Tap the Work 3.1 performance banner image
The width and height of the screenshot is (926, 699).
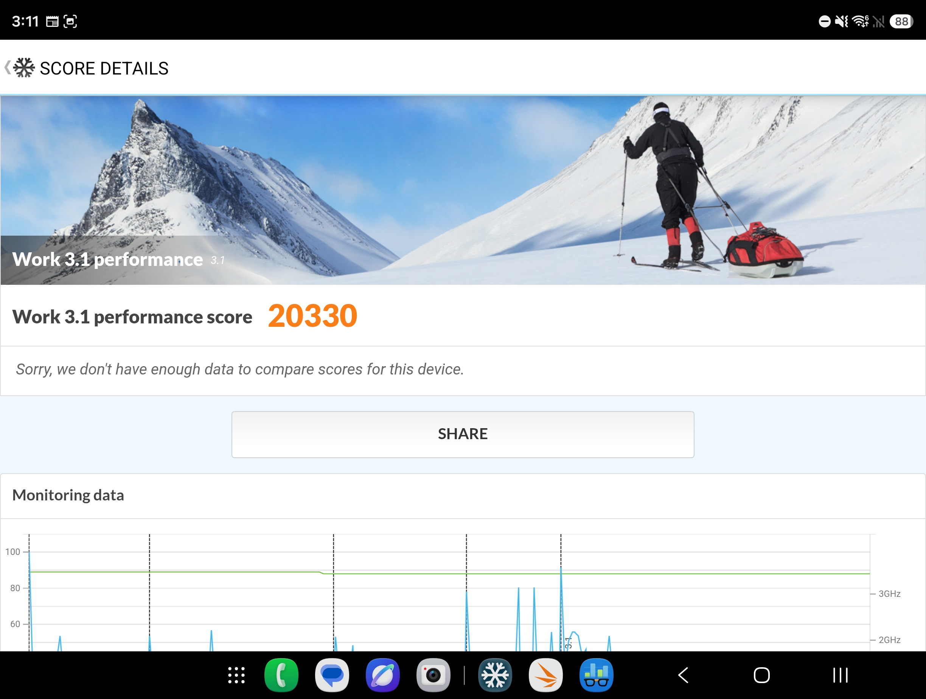pos(463,190)
